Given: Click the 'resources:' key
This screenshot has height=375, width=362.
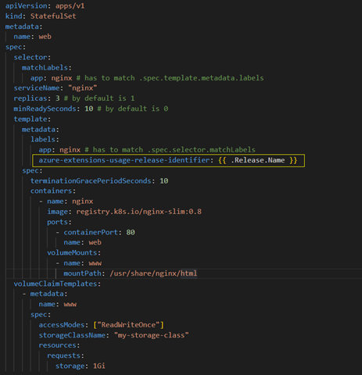Looking at the screenshot, I should tap(59, 345).
